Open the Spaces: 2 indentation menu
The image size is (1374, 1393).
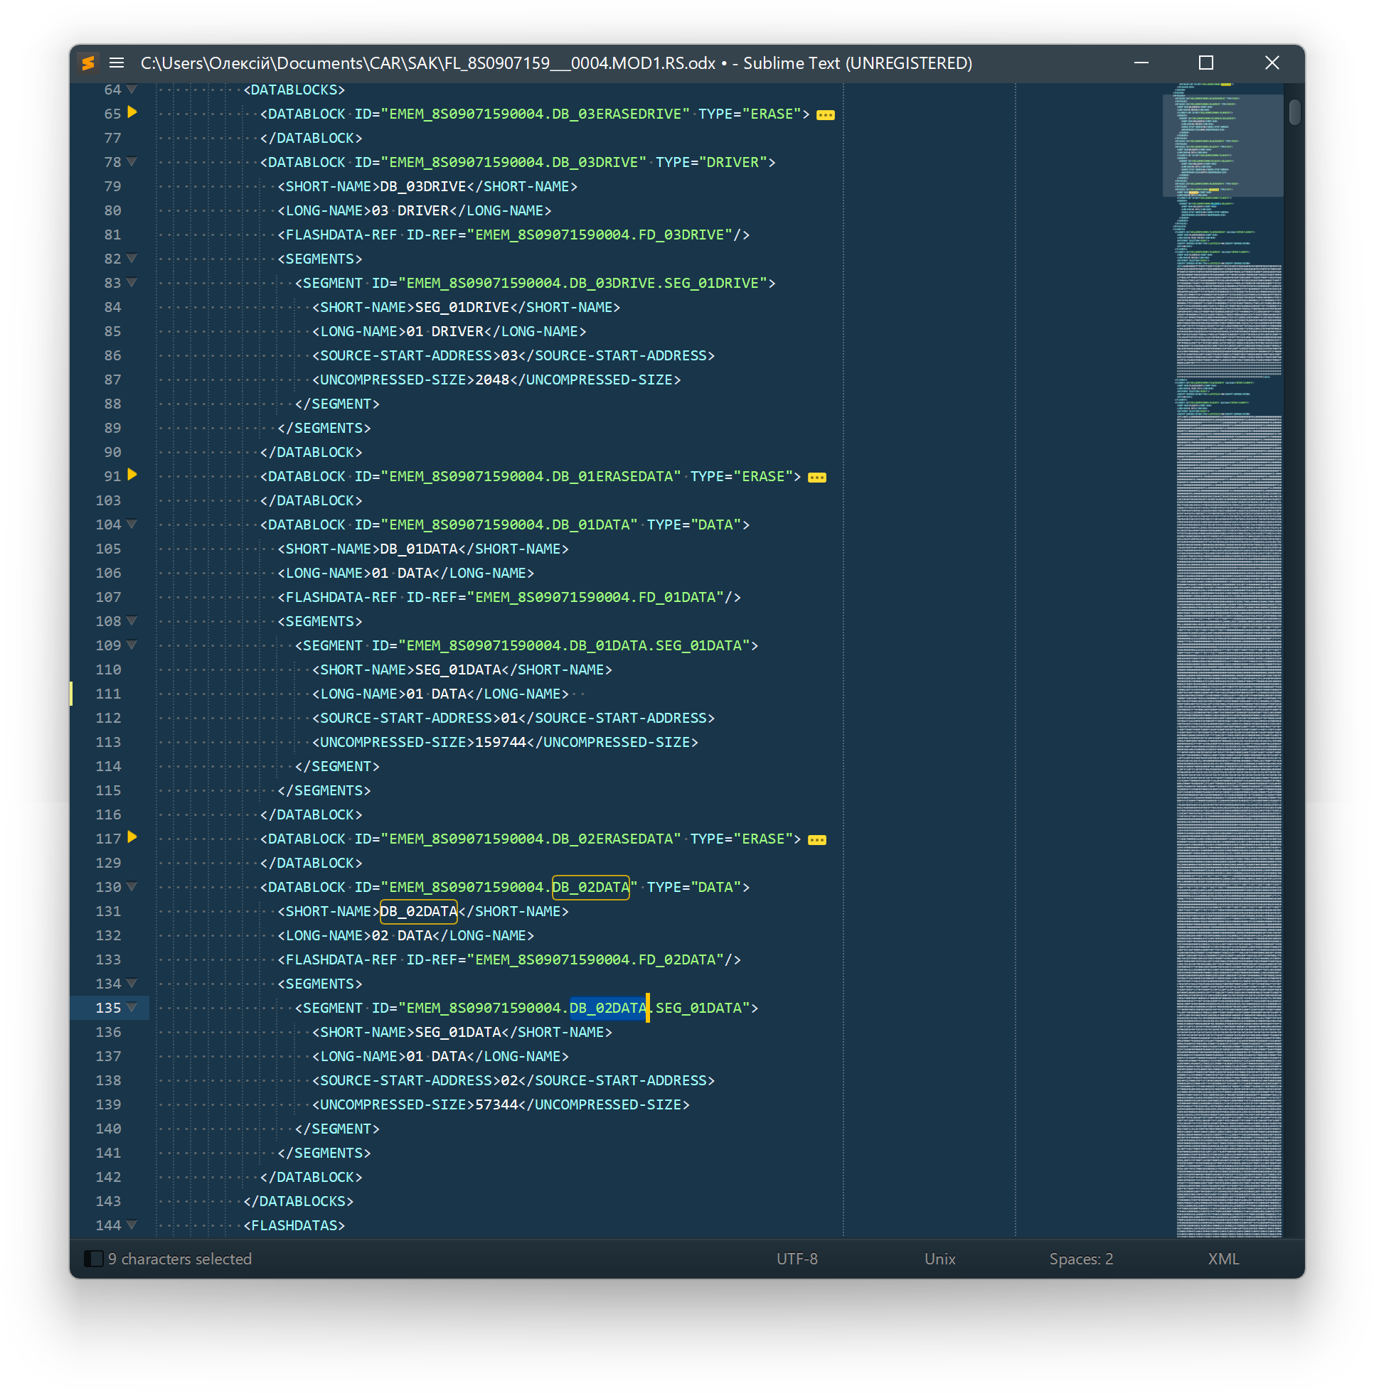(1080, 1258)
